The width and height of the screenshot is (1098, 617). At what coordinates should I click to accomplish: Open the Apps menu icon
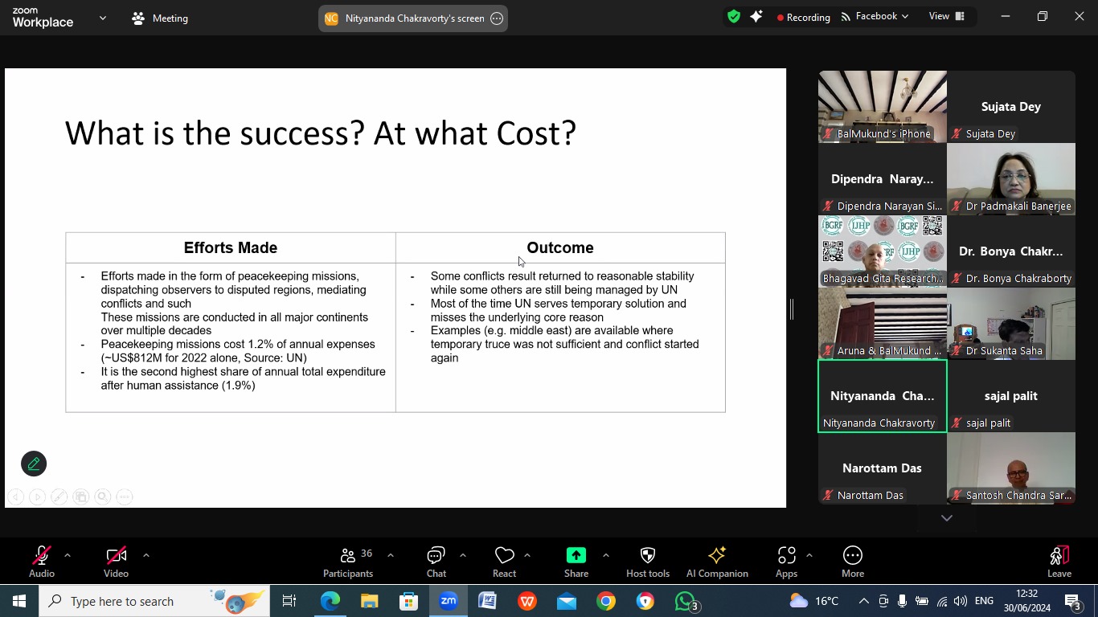(x=786, y=555)
